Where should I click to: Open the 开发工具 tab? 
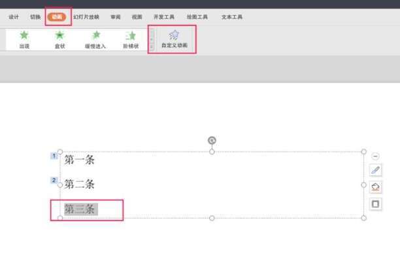164,17
